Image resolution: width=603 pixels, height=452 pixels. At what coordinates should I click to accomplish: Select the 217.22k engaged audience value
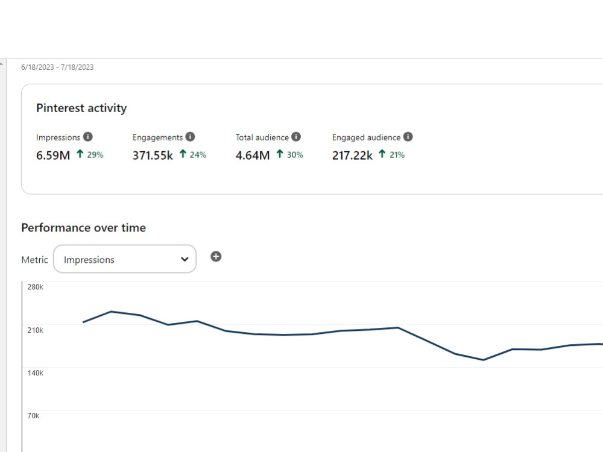352,155
